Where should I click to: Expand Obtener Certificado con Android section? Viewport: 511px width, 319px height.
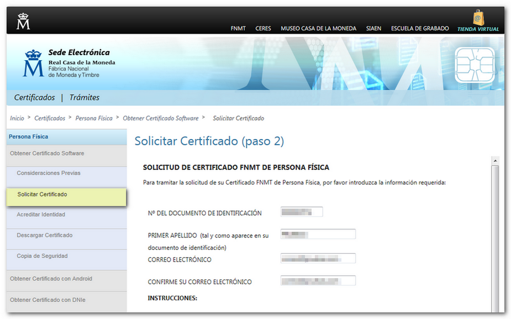click(51, 279)
